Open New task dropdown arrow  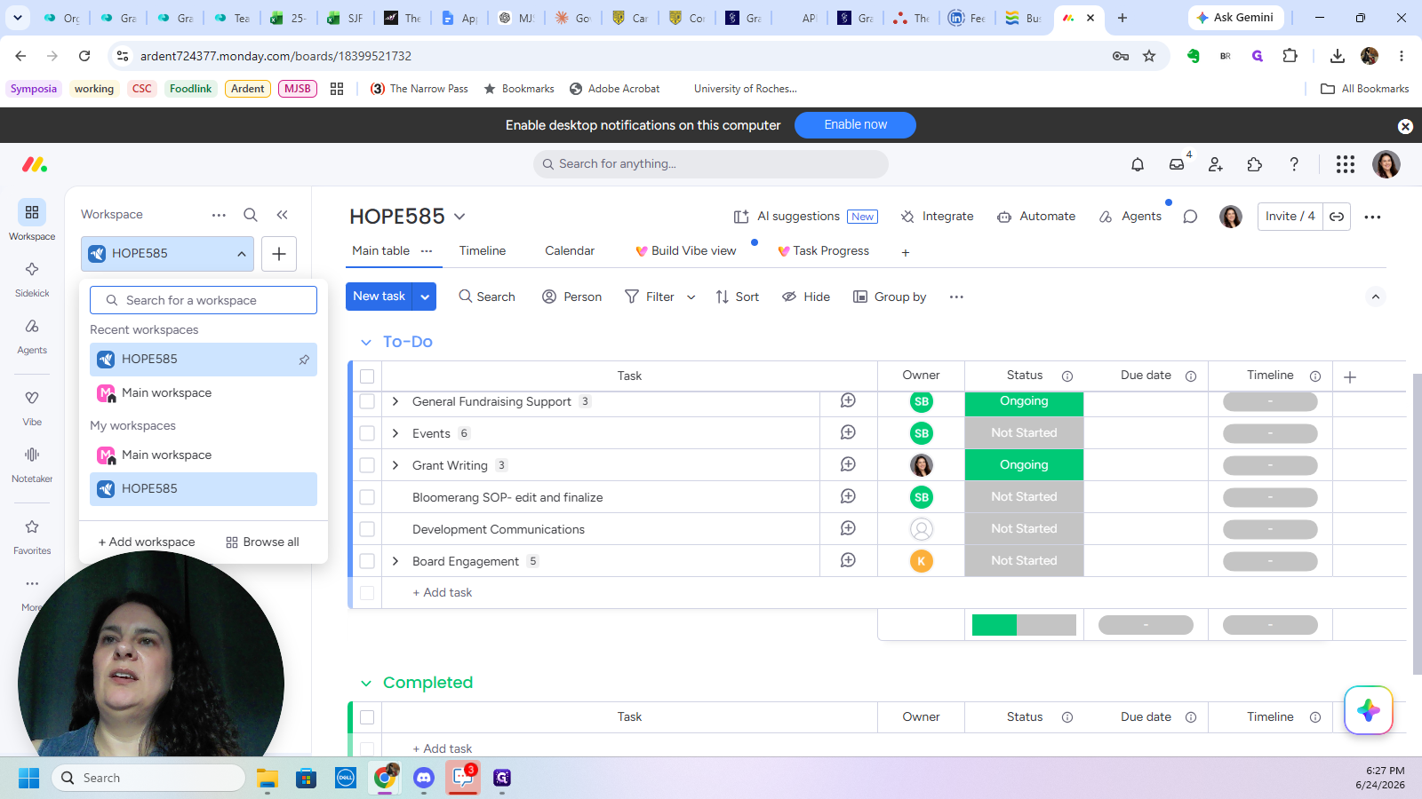425,297
